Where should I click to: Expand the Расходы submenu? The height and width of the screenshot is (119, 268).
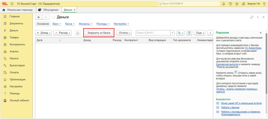pos(103,24)
